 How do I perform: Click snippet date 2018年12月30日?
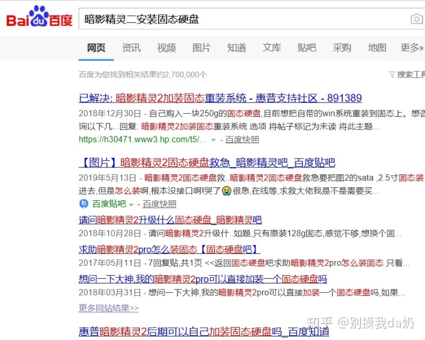[110, 113]
